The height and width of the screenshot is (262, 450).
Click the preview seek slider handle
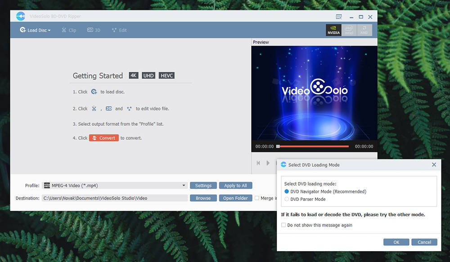point(278,147)
